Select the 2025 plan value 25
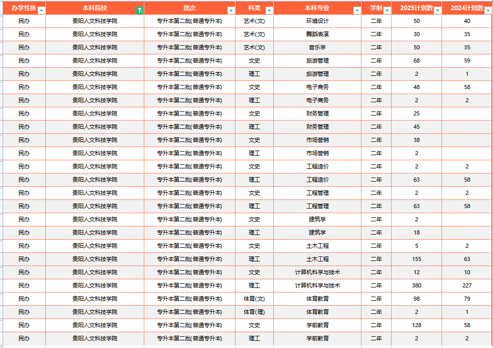Viewport: 493px width, 348px height. (417, 113)
